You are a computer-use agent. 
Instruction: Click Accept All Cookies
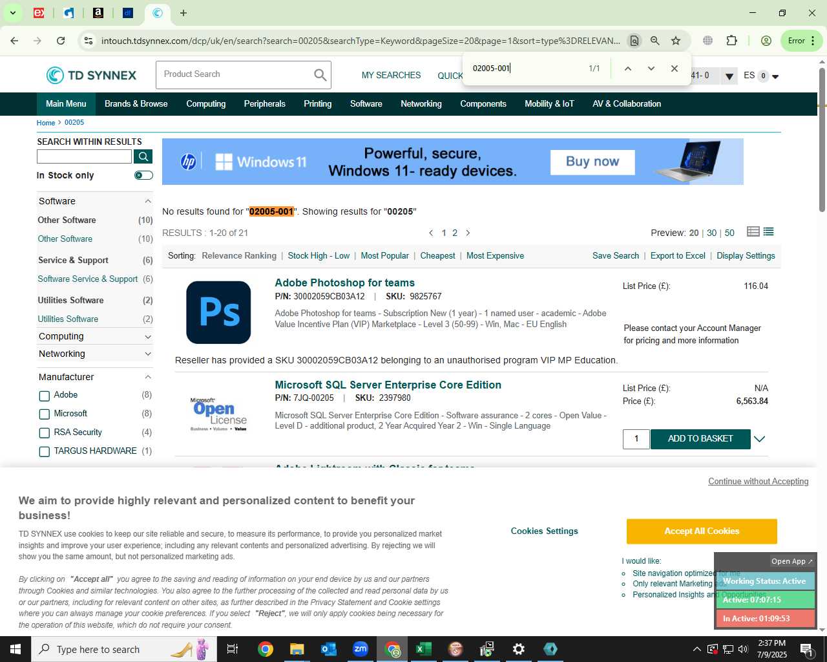click(702, 531)
